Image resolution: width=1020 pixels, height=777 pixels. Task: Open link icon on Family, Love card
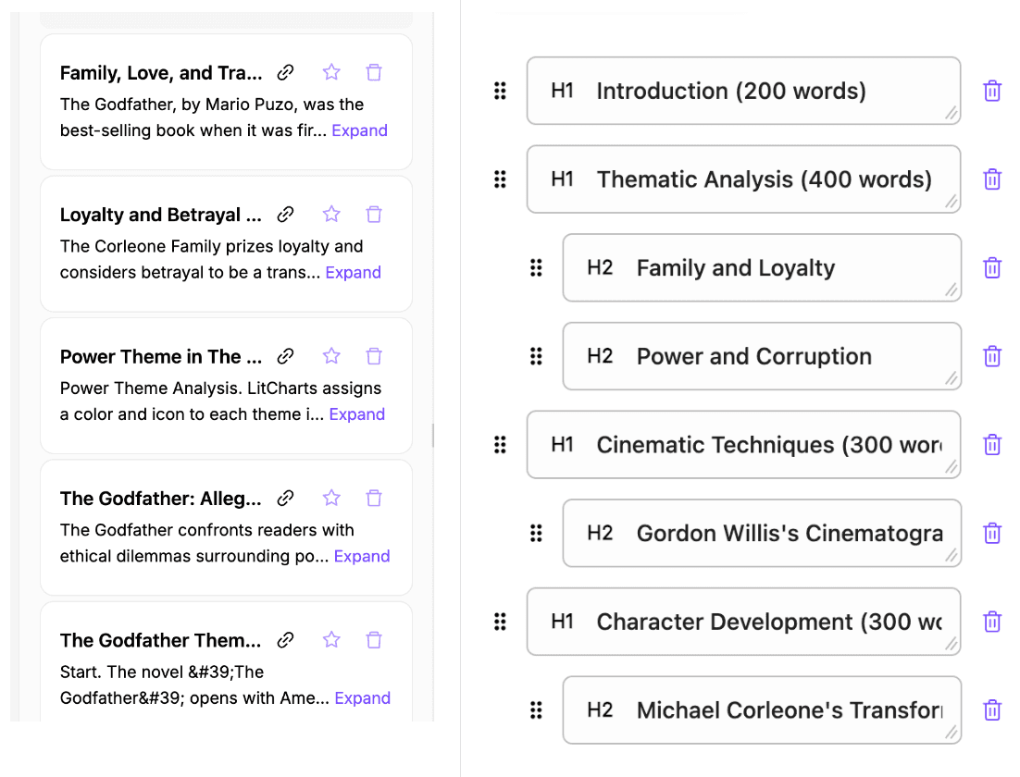pos(286,72)
